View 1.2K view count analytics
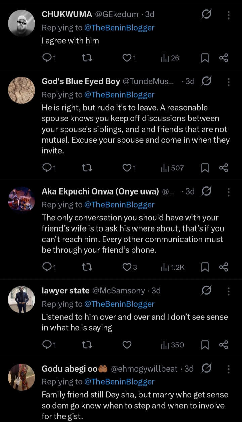242x422 pixels. coord(173,267)
